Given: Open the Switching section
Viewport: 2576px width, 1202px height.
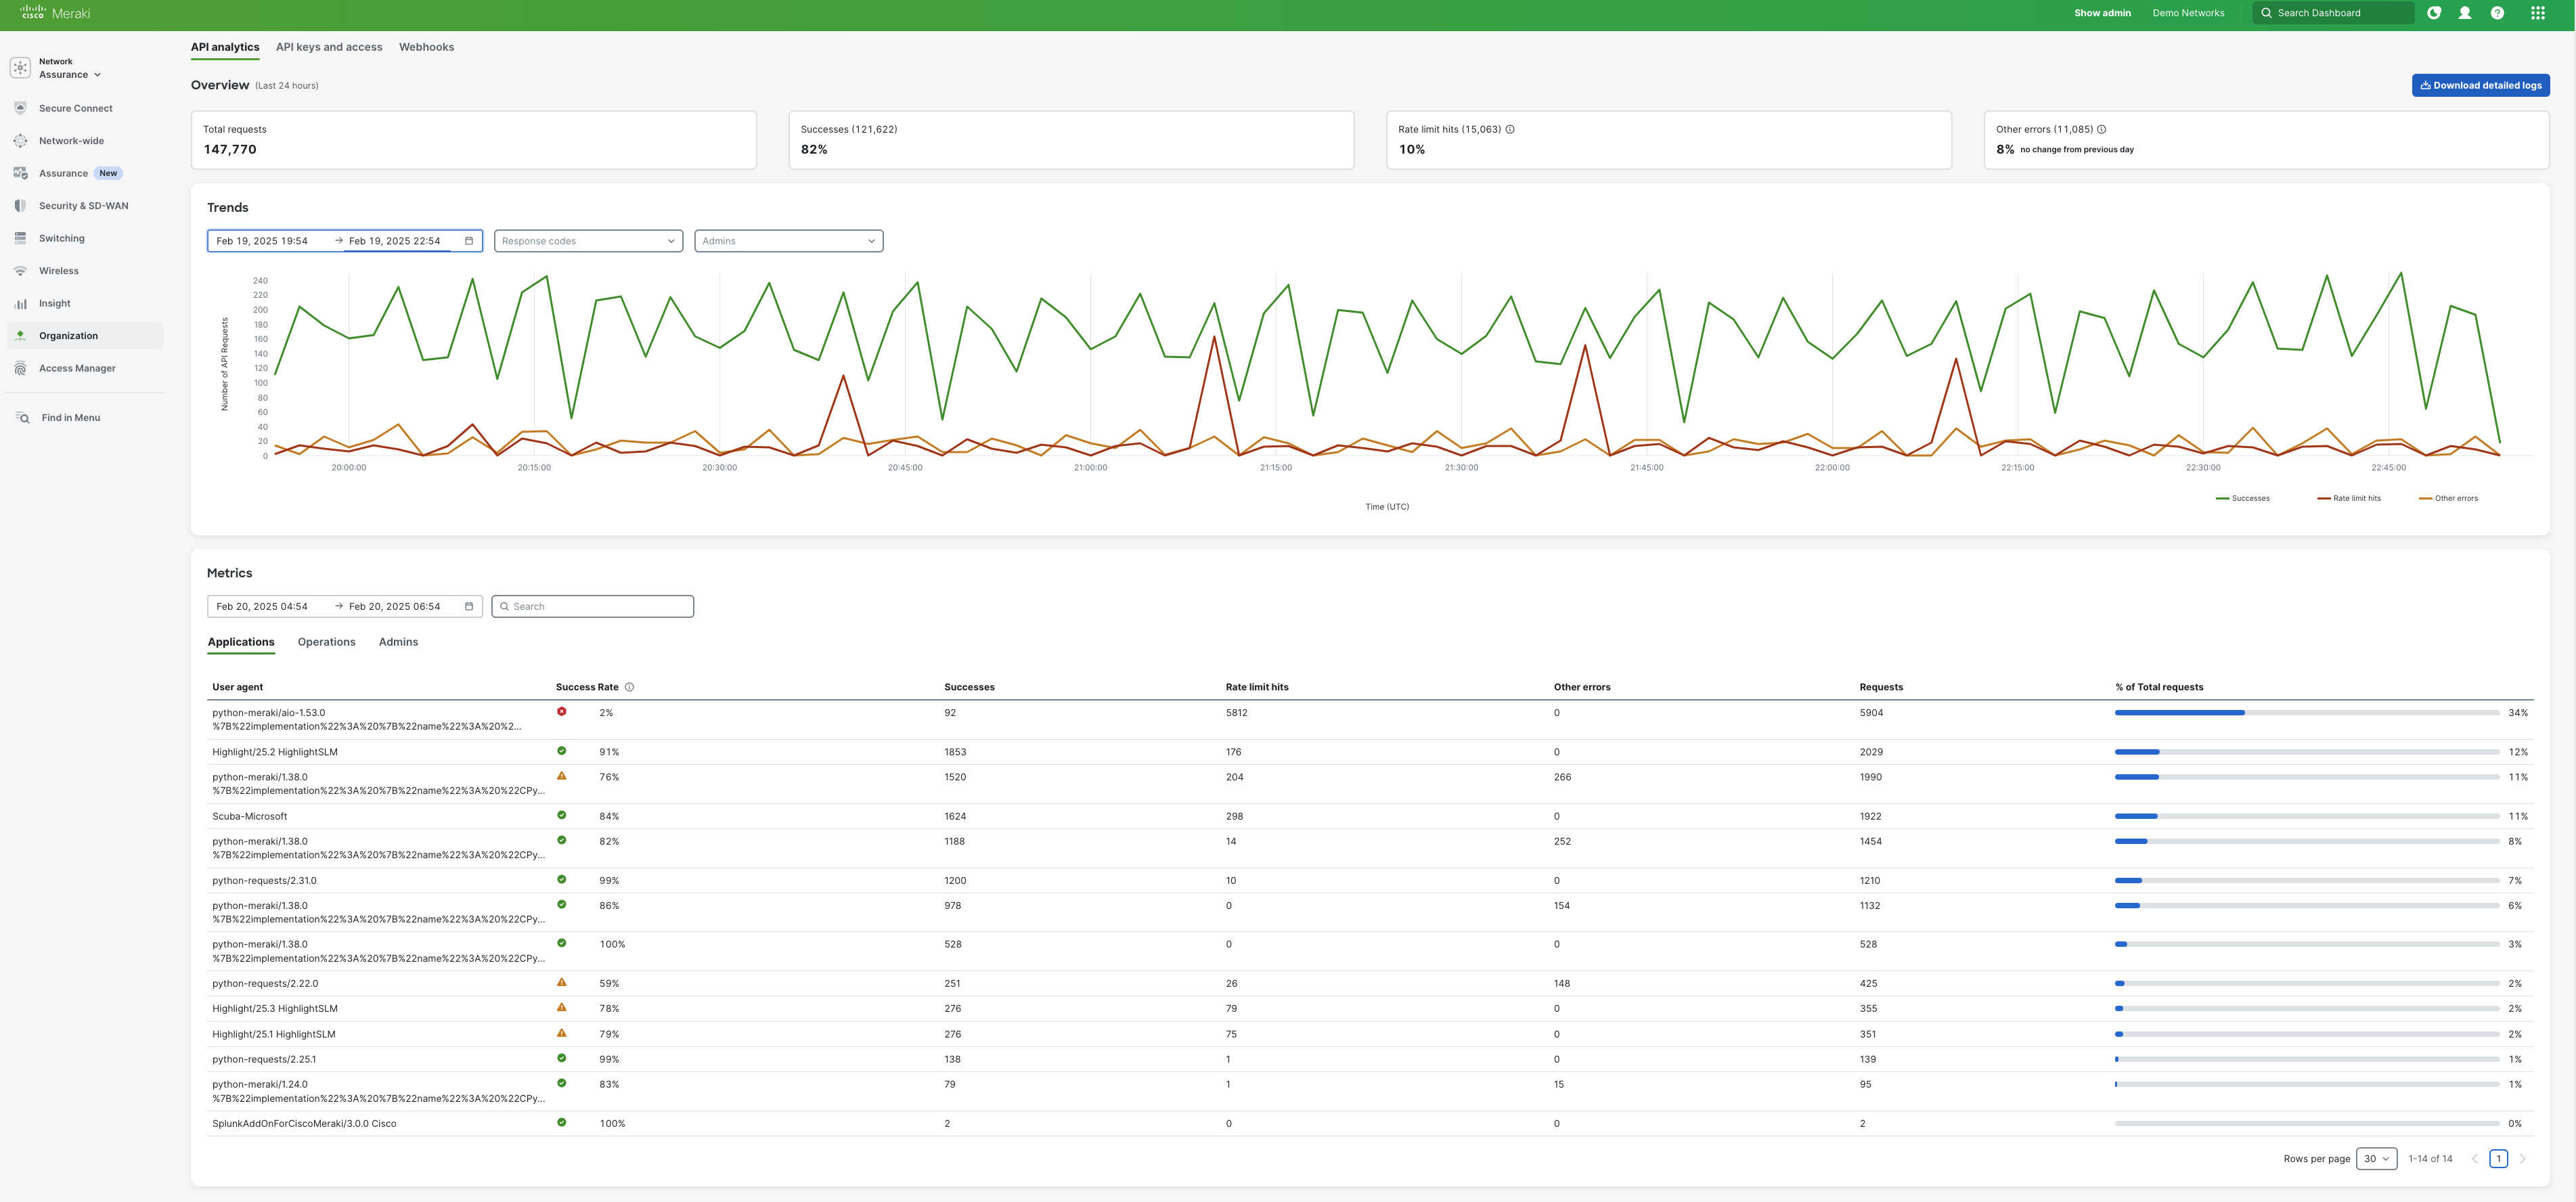Looking at the screenshot, I should (x=61, y=238).
